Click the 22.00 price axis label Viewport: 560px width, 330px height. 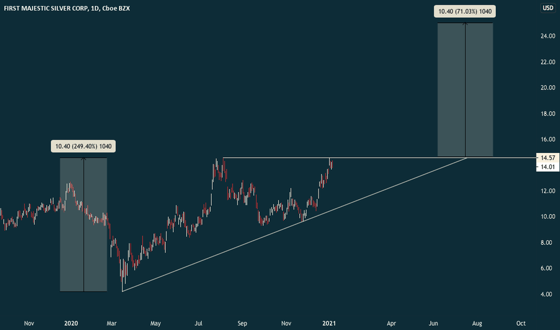pos(548,62)
